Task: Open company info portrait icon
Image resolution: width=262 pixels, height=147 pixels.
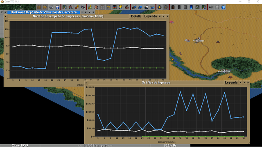Action: pos(96,7)
